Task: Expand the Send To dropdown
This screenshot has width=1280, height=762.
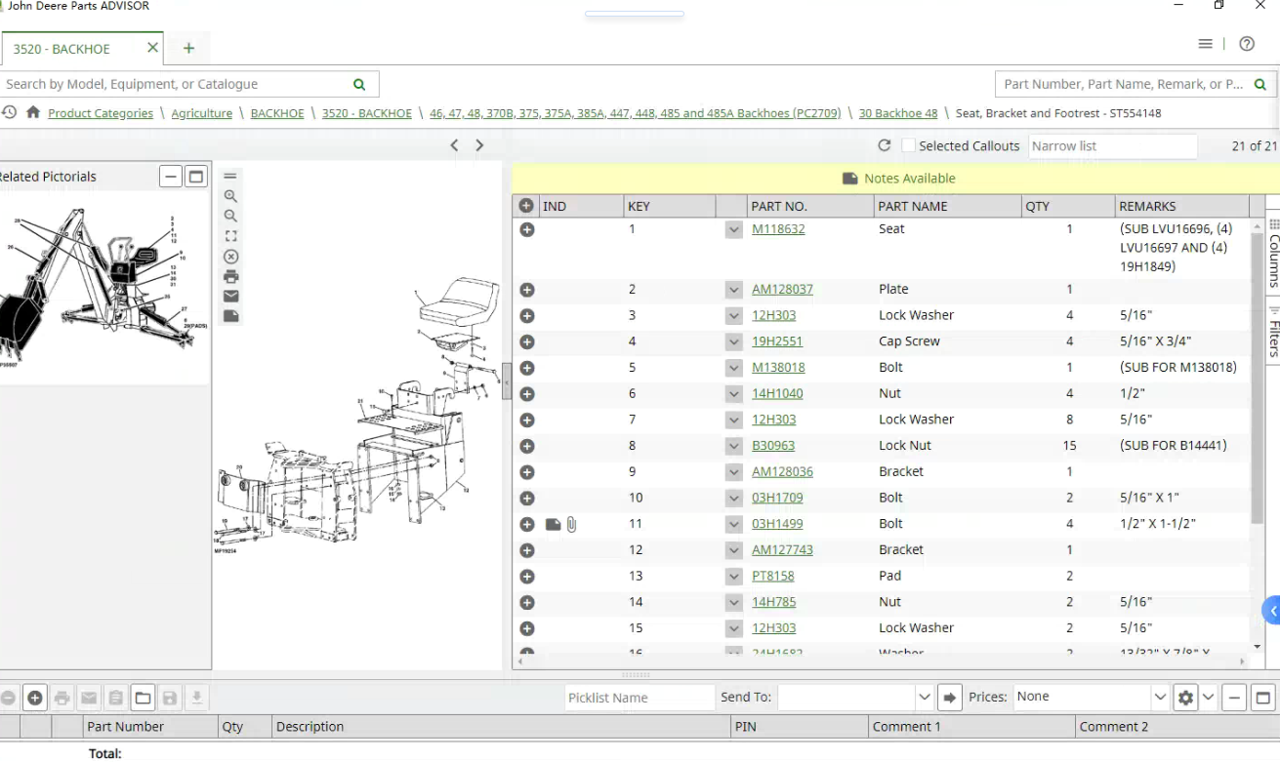Action: click(x=924, y=698)
